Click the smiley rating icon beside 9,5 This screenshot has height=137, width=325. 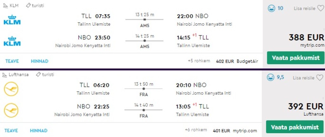pos(271,78)
